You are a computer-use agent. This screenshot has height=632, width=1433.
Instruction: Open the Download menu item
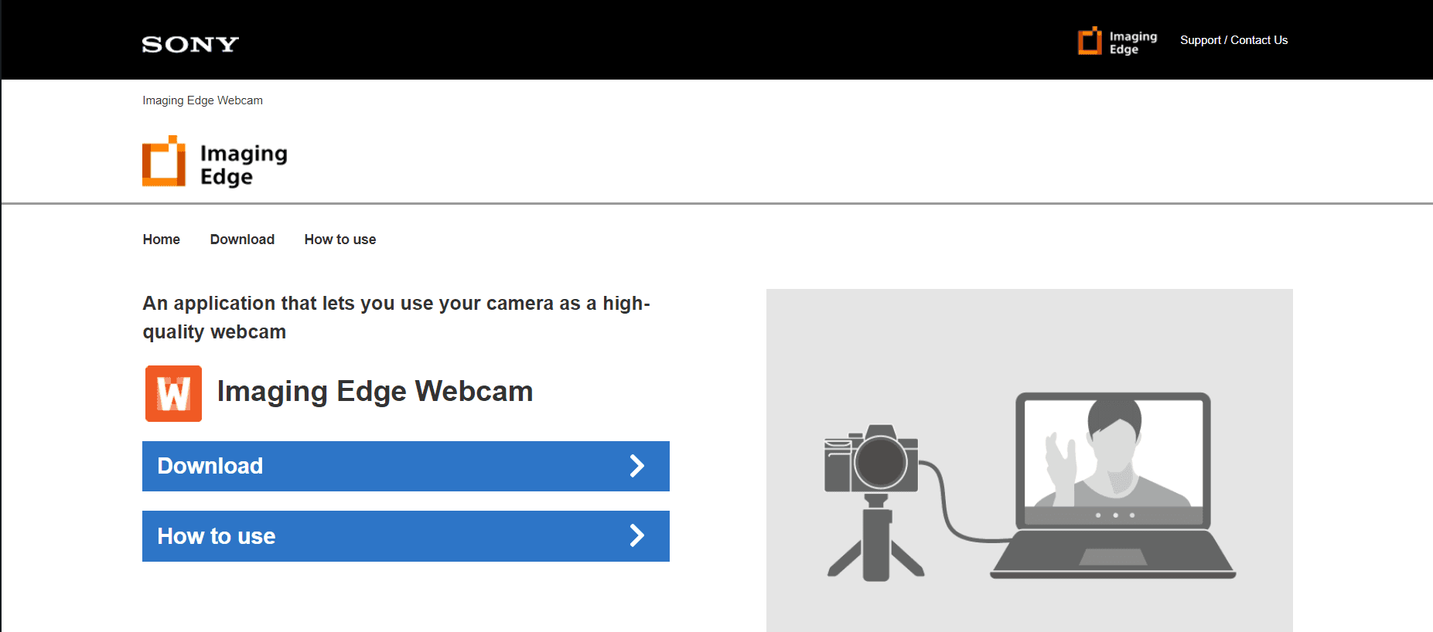(242, 240)
